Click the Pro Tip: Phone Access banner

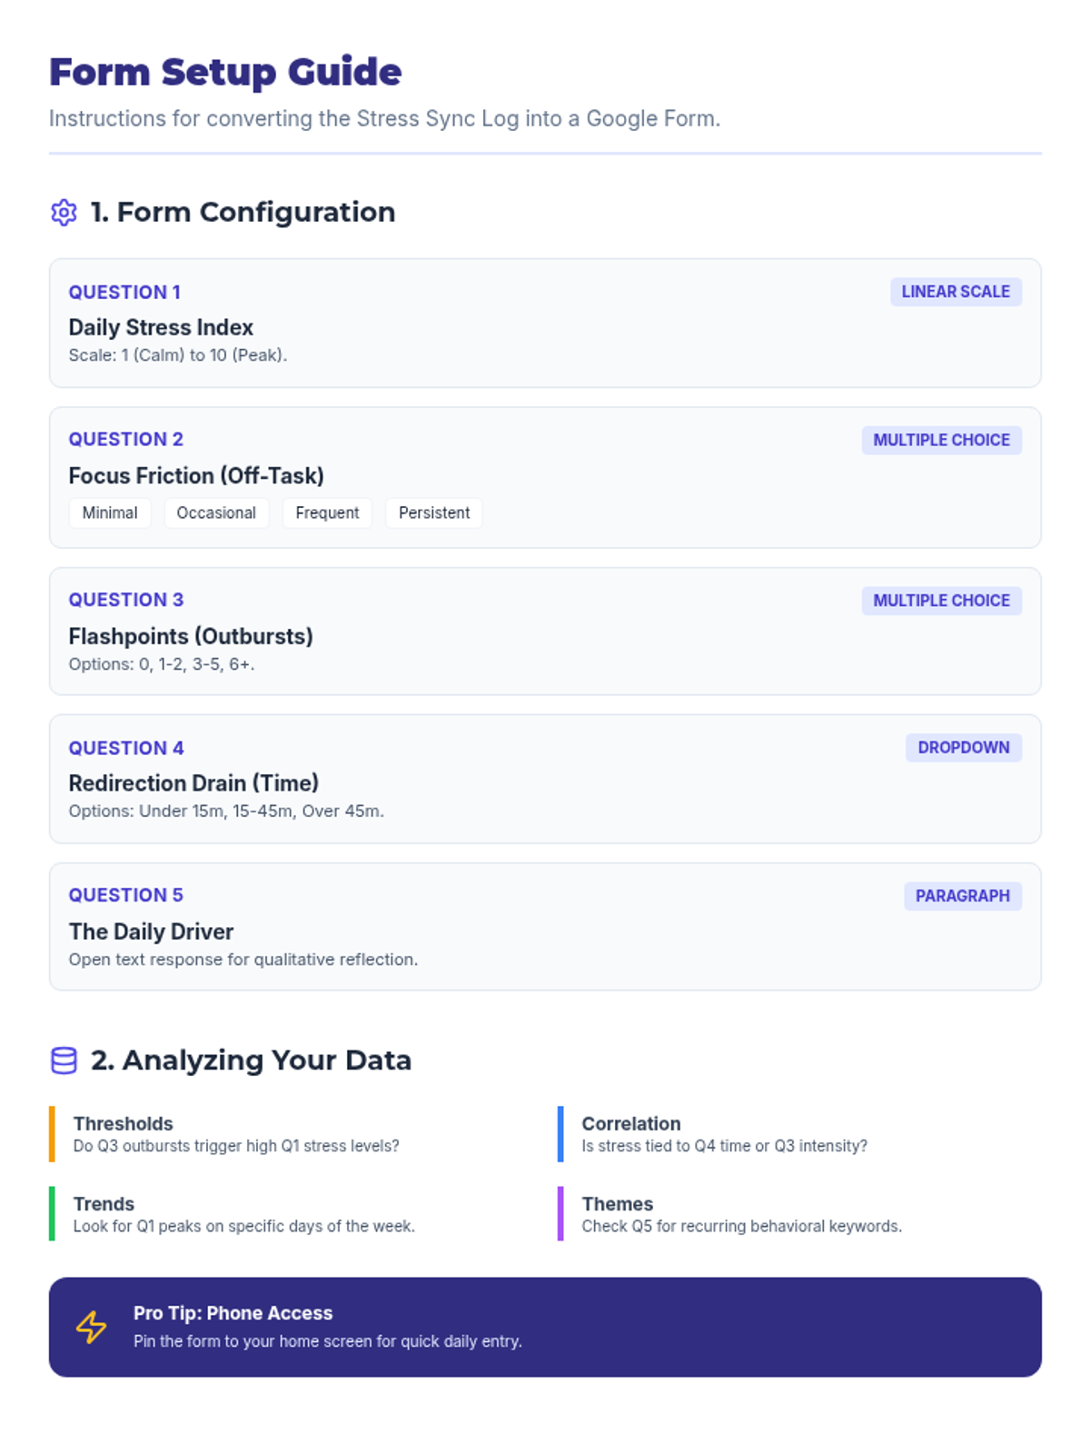(545, 1327)
